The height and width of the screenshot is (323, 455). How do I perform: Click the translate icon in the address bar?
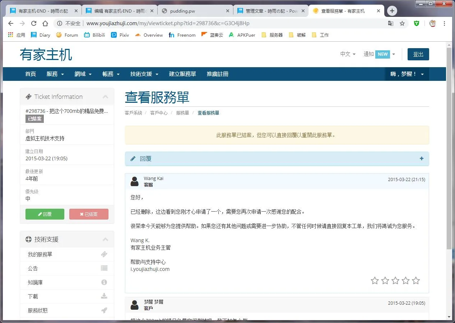(391, 23)
